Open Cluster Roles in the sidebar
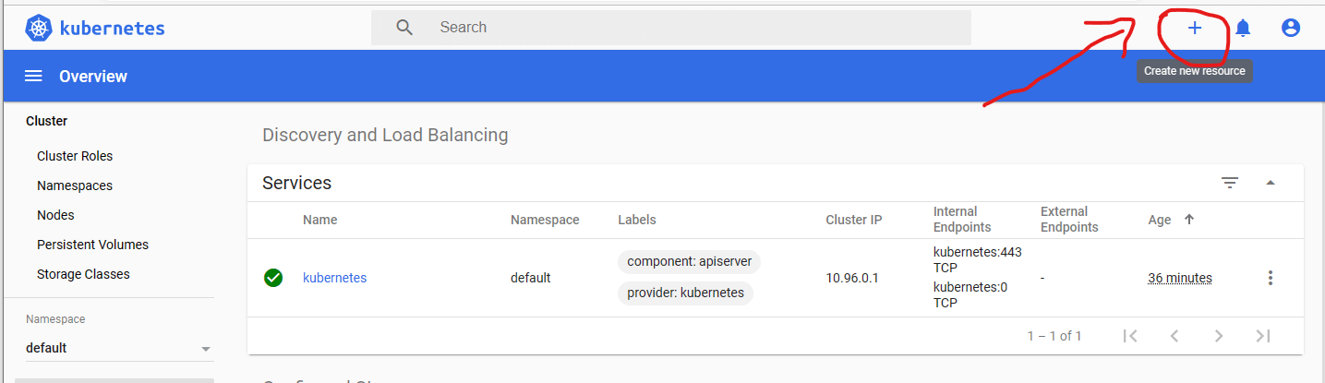Image resolution: width=1325 pixels, height=383 pixels. click(x=75, y=156)
